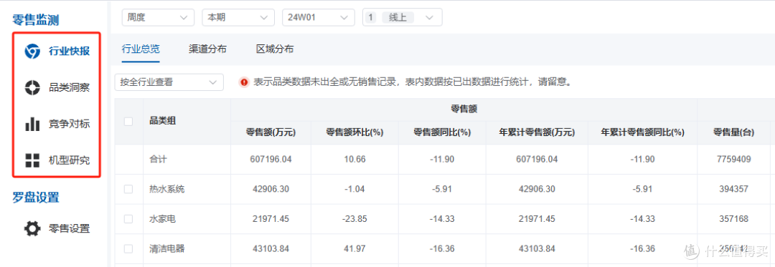
Task: Check the 热水系统 row checkbox
Action: coord(128,189)
